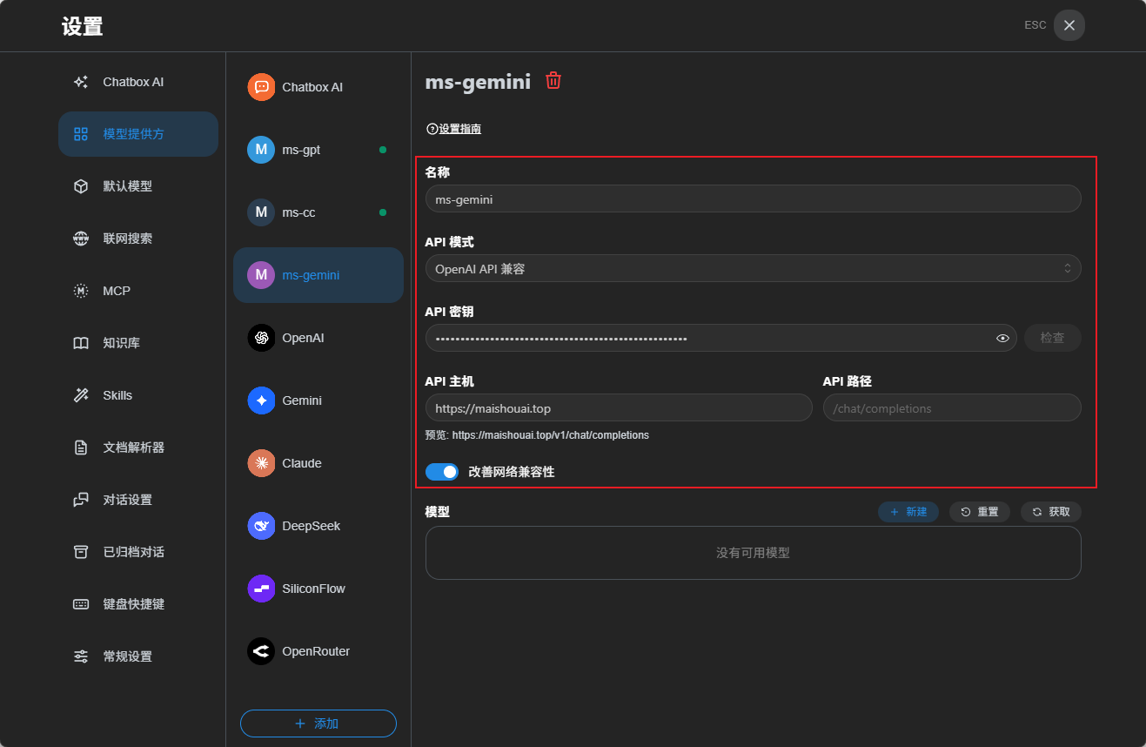
Task: Select the Claude provider text
Action: pos(302,463)
